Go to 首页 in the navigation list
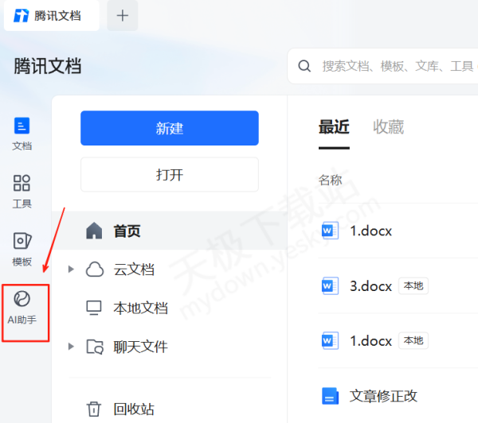Screen dimensions: 478x423 pos(170,231)
